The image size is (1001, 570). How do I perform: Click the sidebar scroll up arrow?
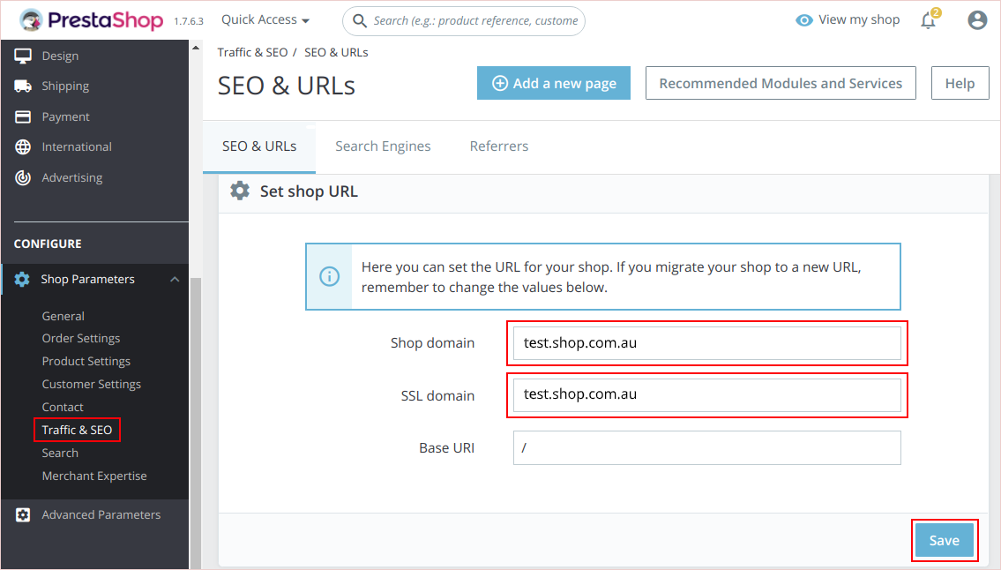tap(195, 48)
